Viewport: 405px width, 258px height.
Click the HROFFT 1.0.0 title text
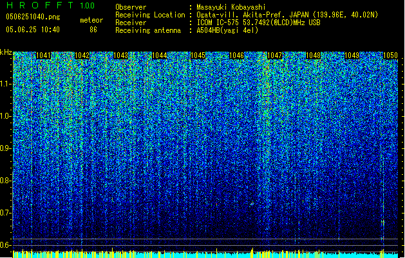pyautogui.click(x=50, y=5)
